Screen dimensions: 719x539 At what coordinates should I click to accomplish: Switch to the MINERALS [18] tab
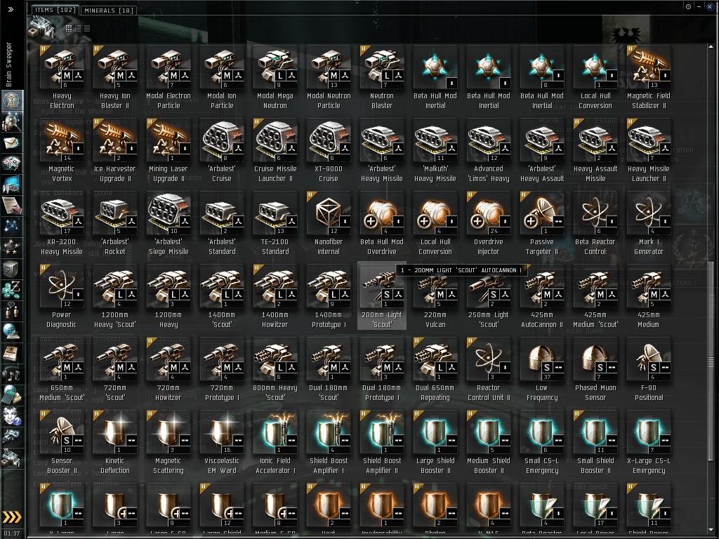pos(109,10)
